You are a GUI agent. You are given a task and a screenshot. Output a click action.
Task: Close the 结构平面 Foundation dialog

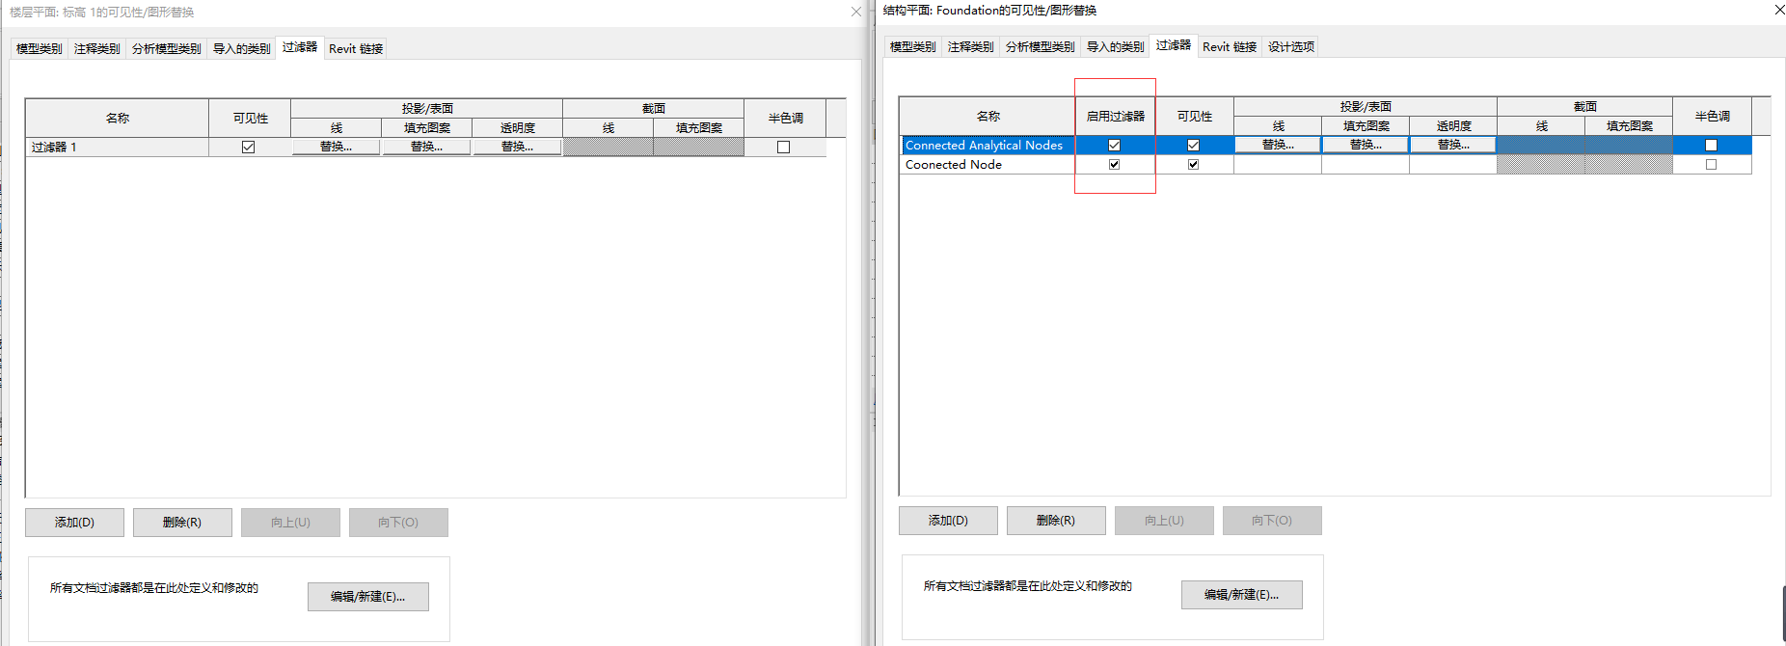point(1779,10)
